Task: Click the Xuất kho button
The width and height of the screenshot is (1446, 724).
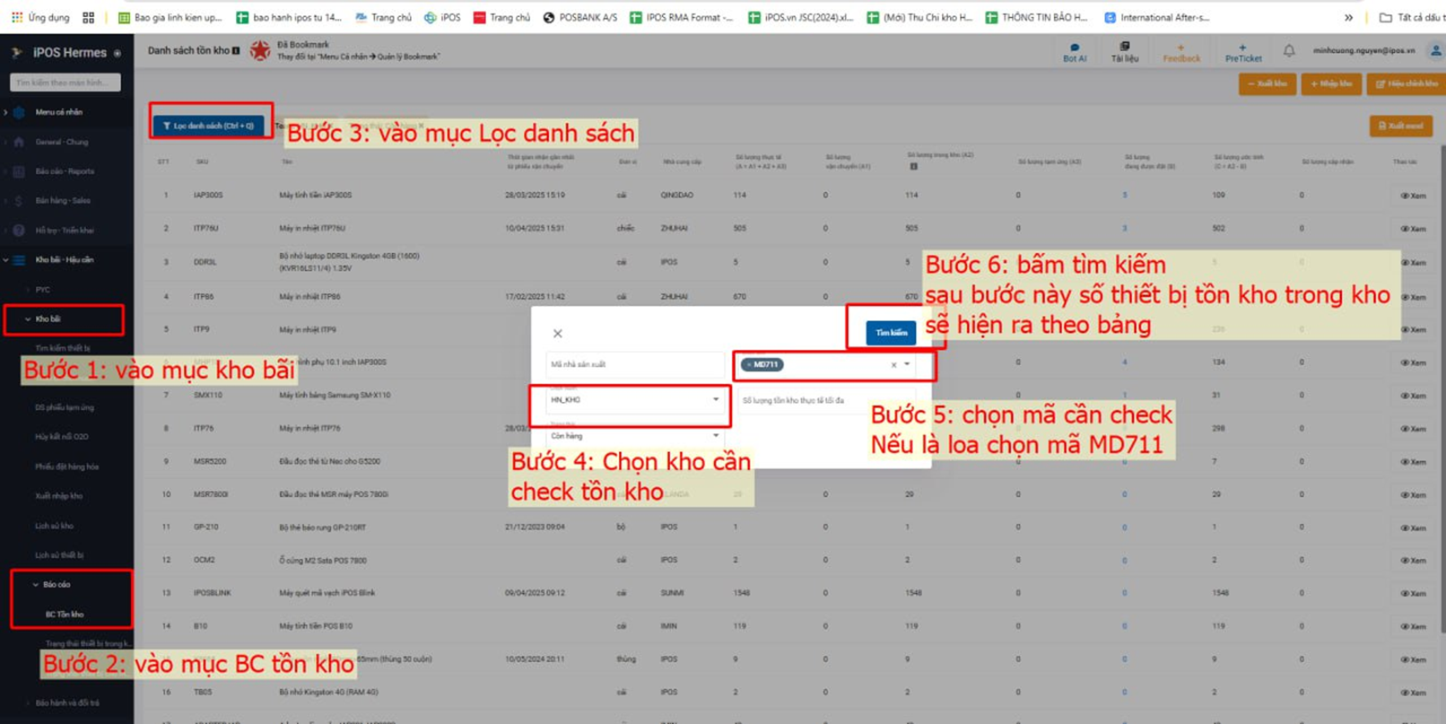Action: coord(1267,83)
